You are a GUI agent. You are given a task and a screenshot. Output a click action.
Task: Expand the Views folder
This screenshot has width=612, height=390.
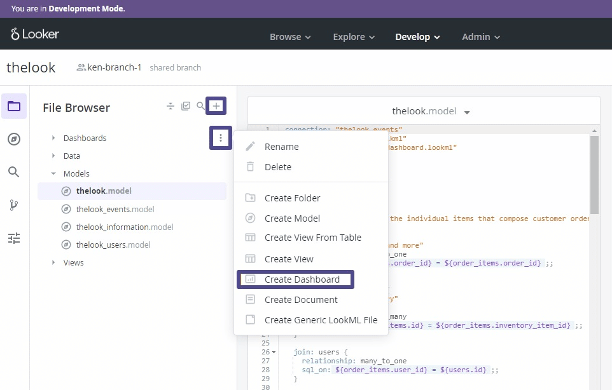[x=53, y=262]
